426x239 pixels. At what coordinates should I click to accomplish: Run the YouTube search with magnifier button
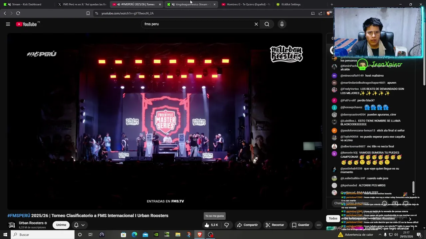pos(267,24)
